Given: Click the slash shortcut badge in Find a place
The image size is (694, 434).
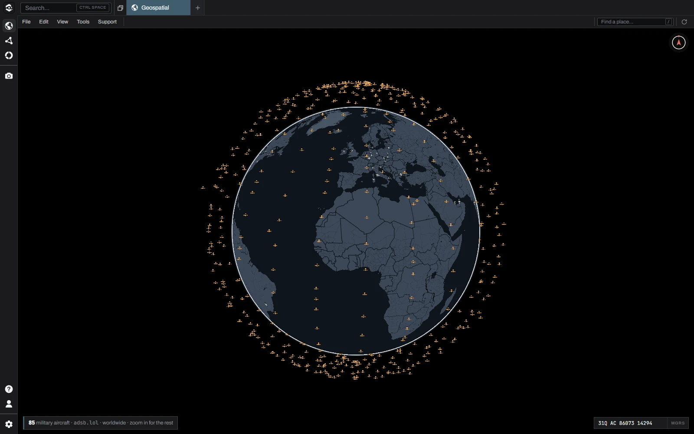Looking at the screenshot, I should [668, 22].
